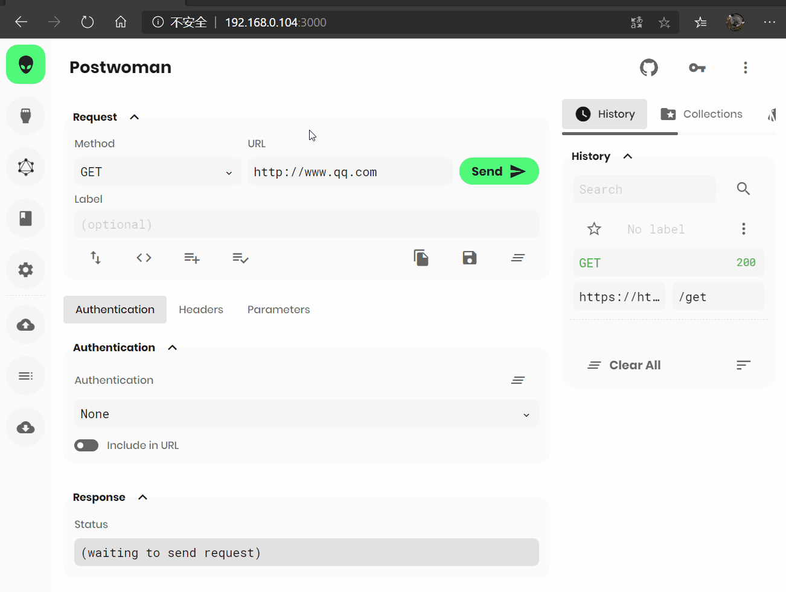Click the history Search field
The image size is (786, 592).
[x=645, y=189]
